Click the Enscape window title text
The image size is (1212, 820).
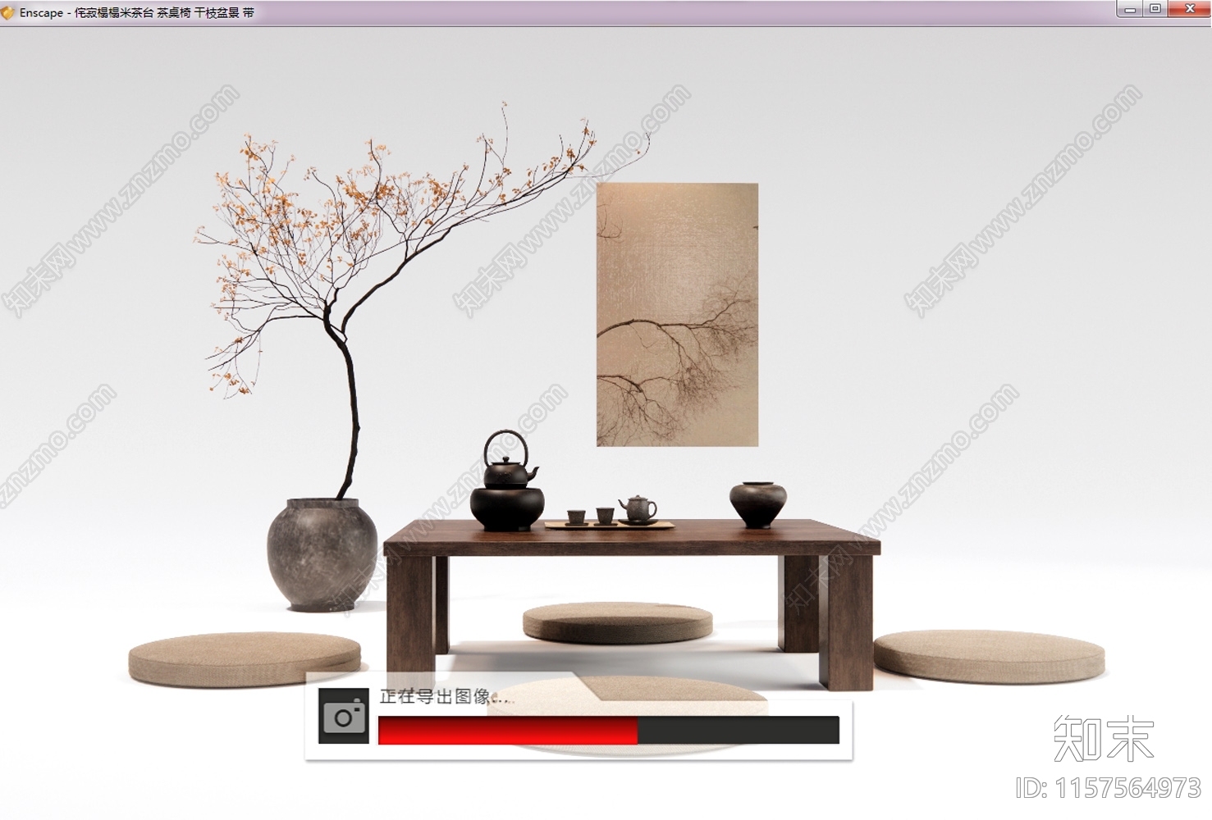[x=137, y=13]
